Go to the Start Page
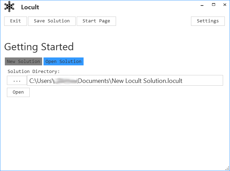Viewport: 230px width, 171px height. (x=96, y=21)
